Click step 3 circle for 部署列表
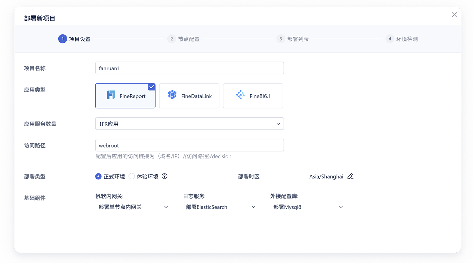This screenshot has height=263, width=473. coord(281,39)
